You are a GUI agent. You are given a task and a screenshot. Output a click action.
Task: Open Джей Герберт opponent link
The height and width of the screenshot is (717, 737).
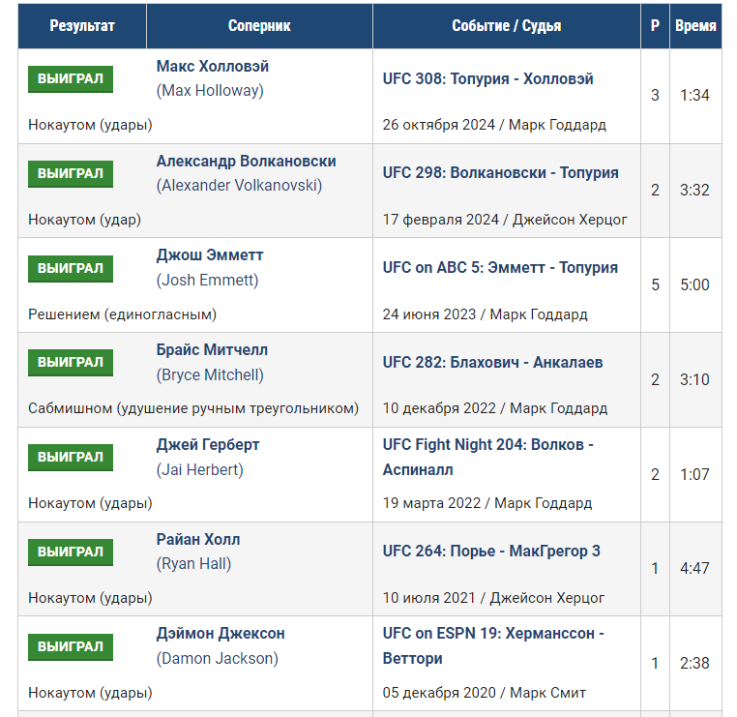pyautogui.click(x=208, y=445)
